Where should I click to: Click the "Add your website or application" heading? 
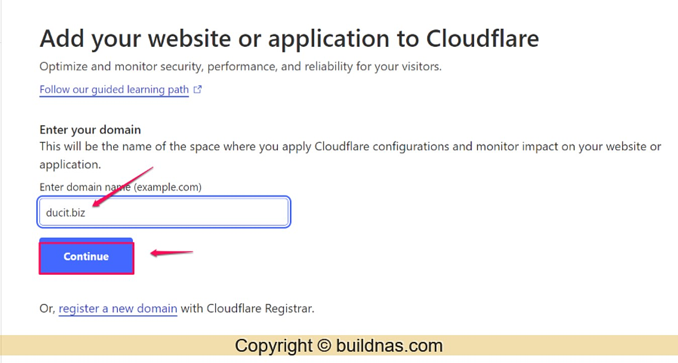(289, 39)
